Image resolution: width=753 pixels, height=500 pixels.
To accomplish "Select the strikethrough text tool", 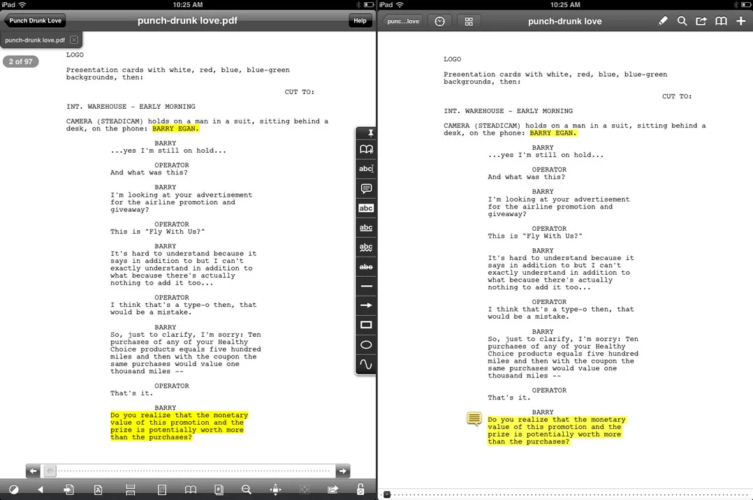I will click(x=366, y=266).
